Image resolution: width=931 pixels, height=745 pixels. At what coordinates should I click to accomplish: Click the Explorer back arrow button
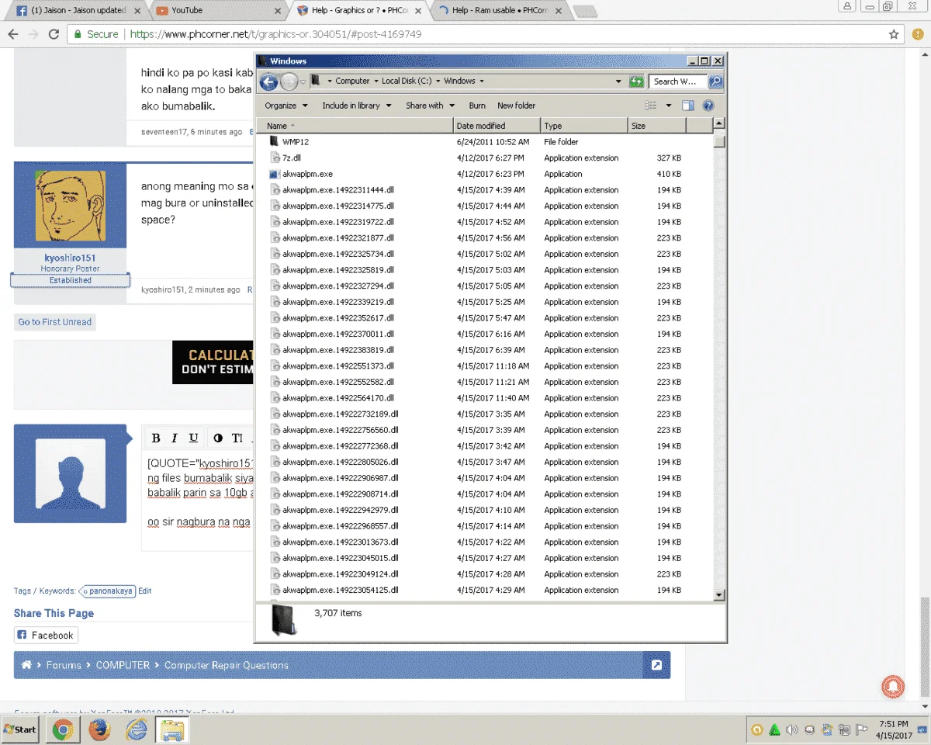click(268, 81)
